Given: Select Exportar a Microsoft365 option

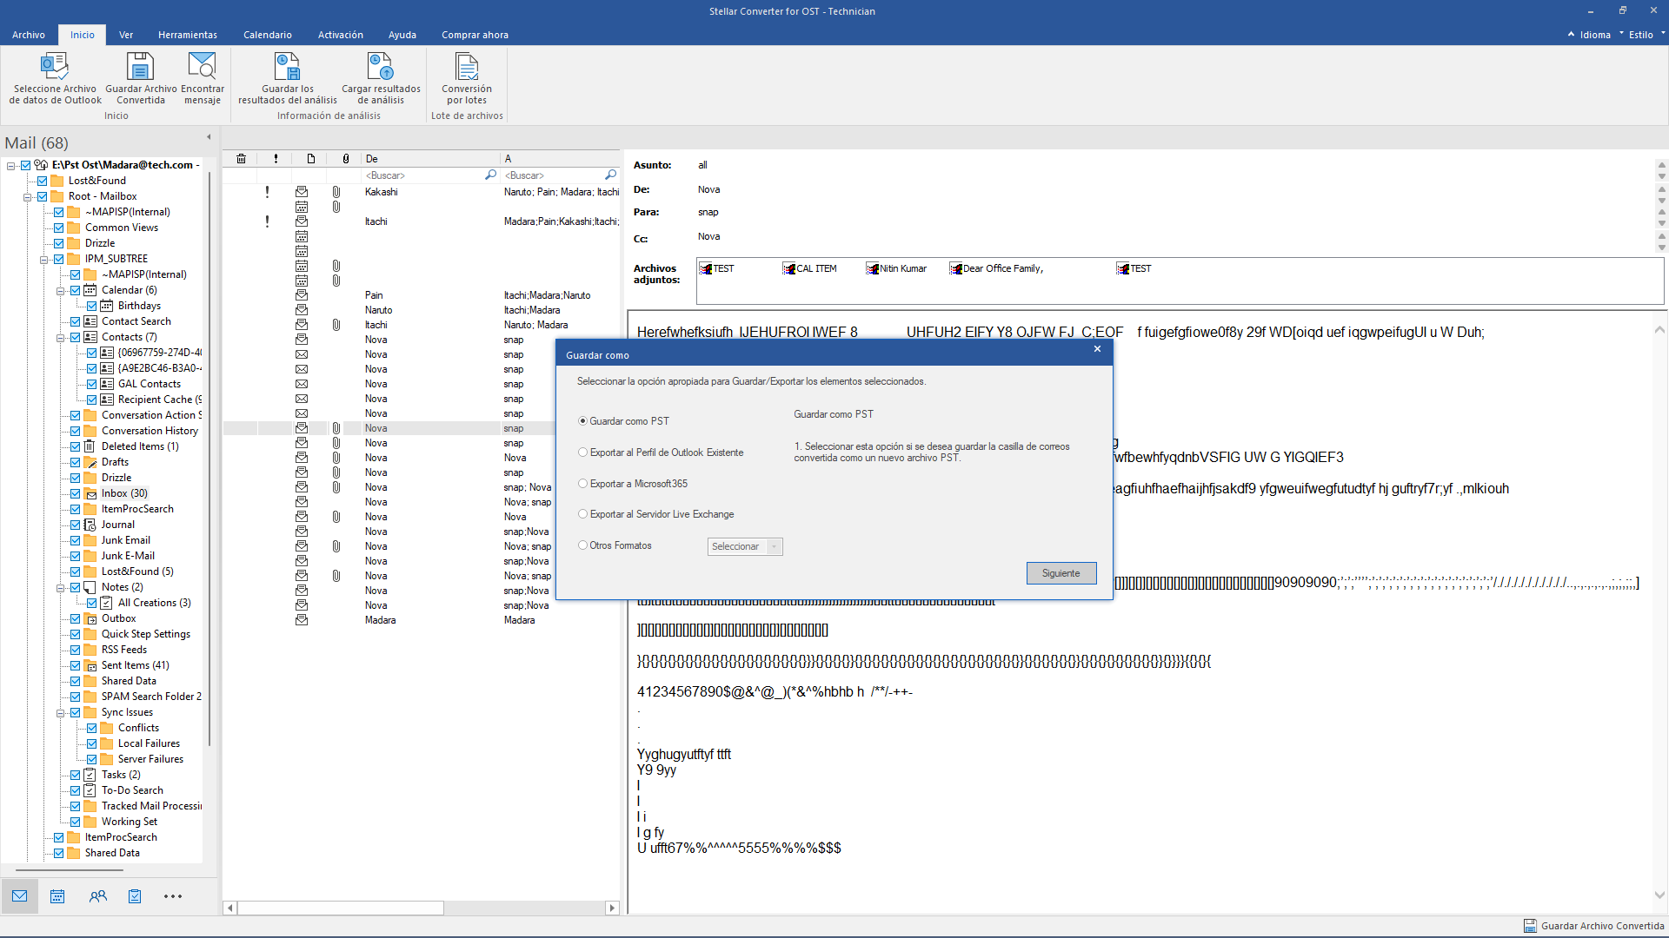Looking at the screenshot, I should coord(582,484).
